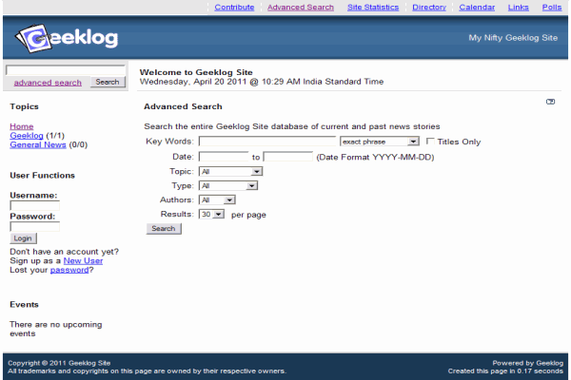Open the Directory menu link

pos(429,8)
